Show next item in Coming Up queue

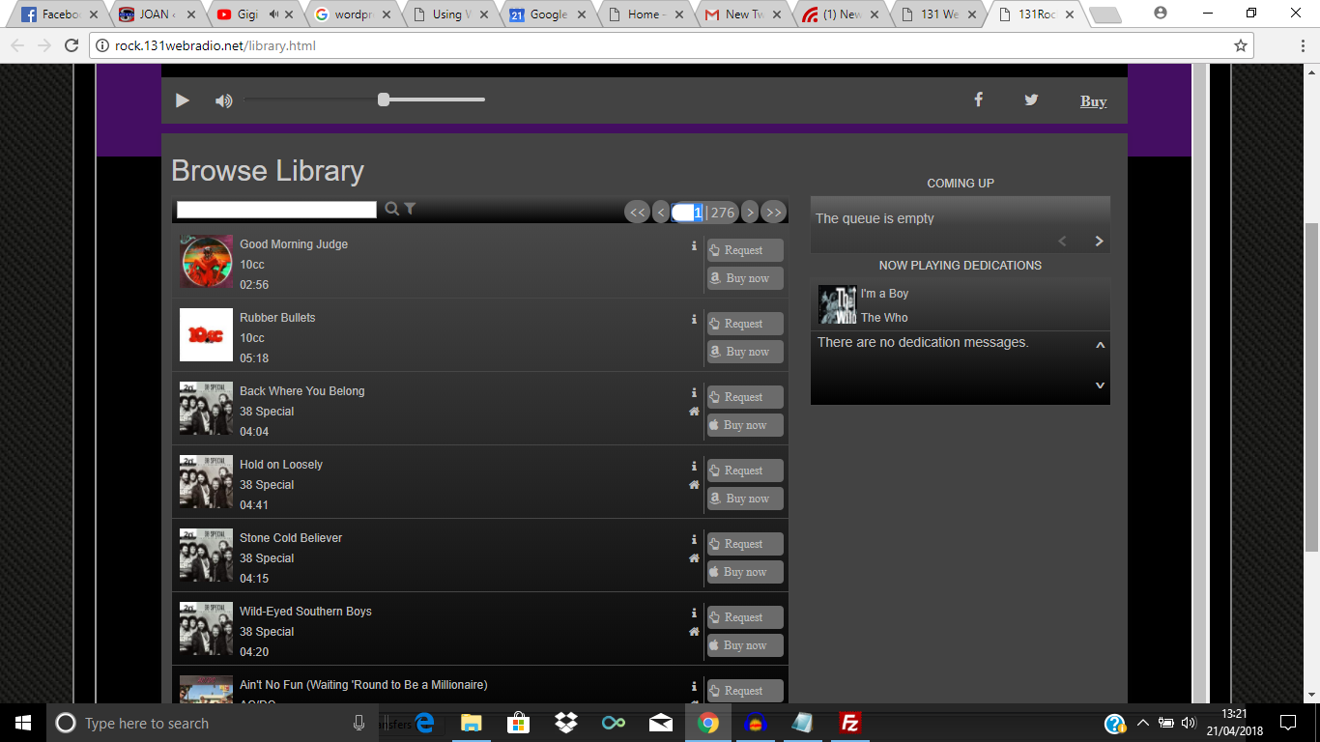(1099, 242)
